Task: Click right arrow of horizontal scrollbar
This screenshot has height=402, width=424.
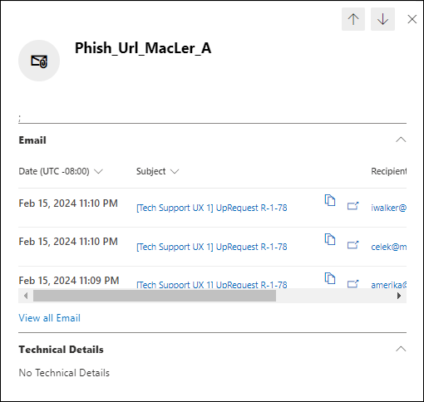Action: pyautogui.click(x=399, y=296)
